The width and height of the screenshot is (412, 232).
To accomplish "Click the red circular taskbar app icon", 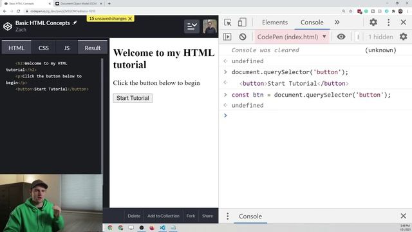I will (152, 227).
